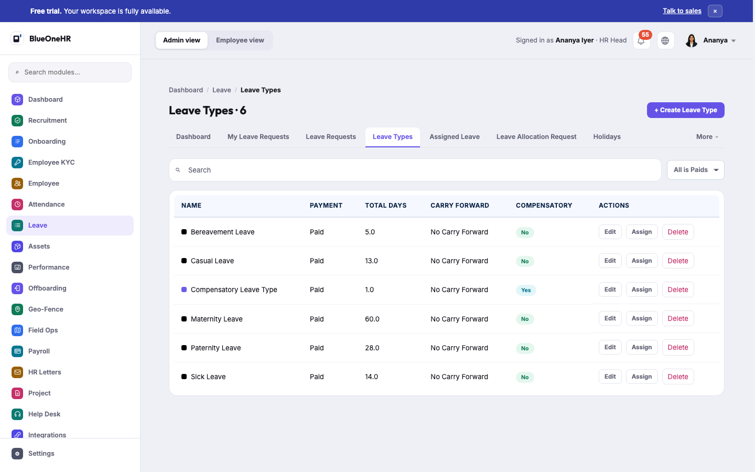Image resolution: width=755 pixels, height=472 pixels.
Task: Click the Employee people icon
Action: [17, 183]
